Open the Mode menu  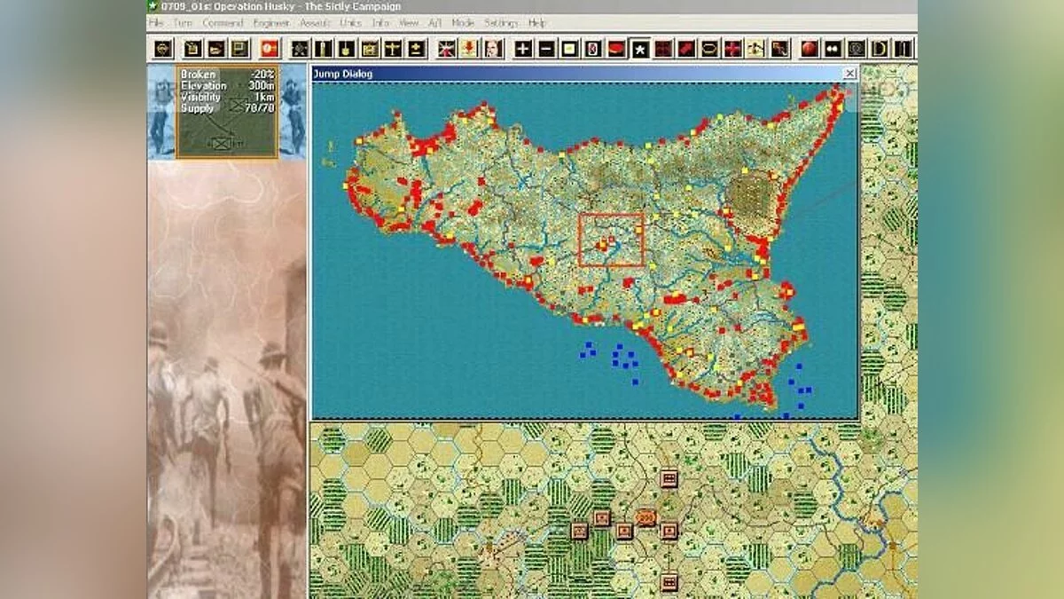(463, 22)
